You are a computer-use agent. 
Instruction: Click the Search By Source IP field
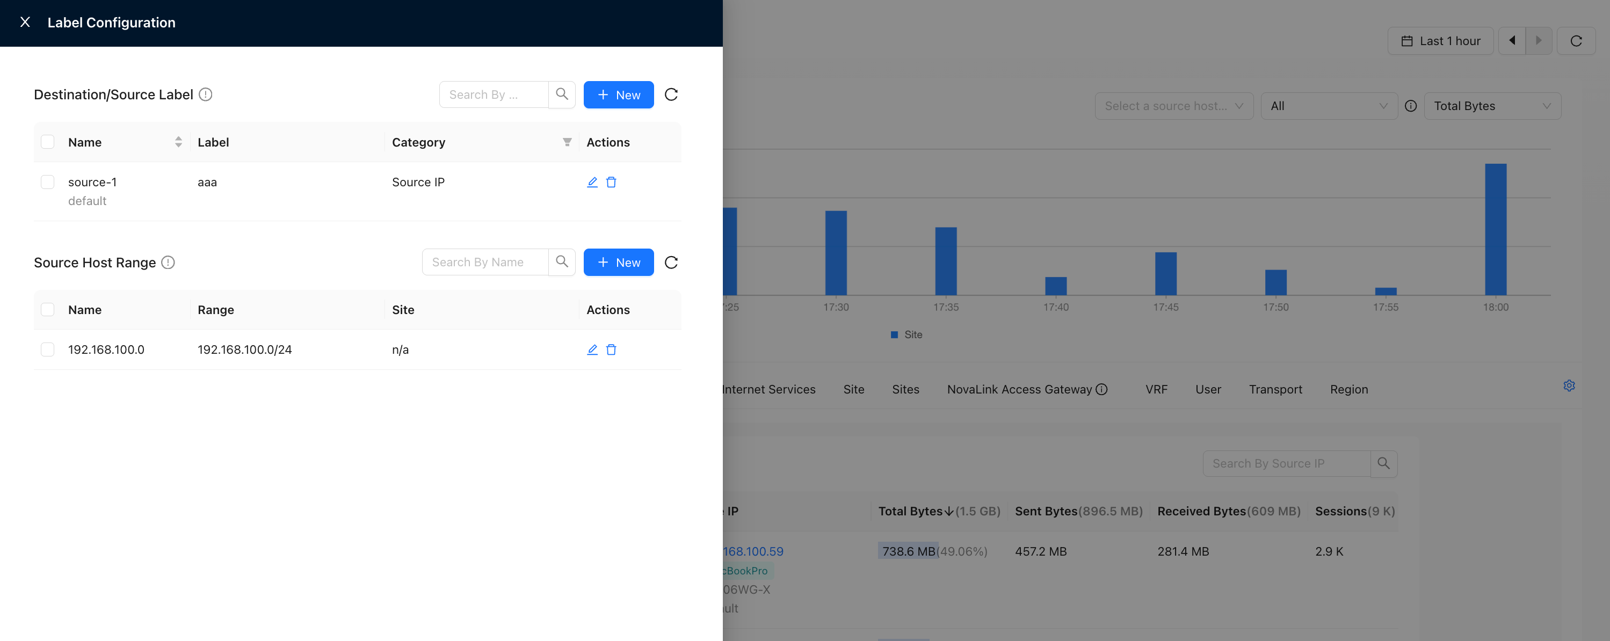pyautogui.click(x=1286, y=463)
